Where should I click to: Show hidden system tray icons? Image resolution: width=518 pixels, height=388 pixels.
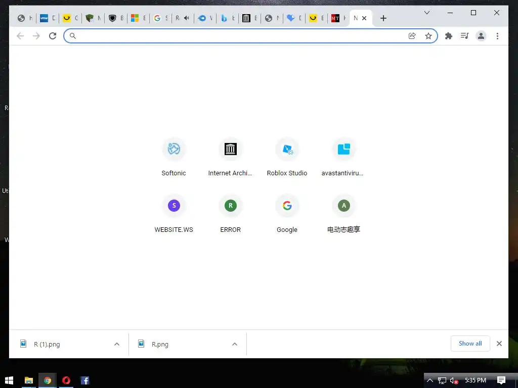430,380
